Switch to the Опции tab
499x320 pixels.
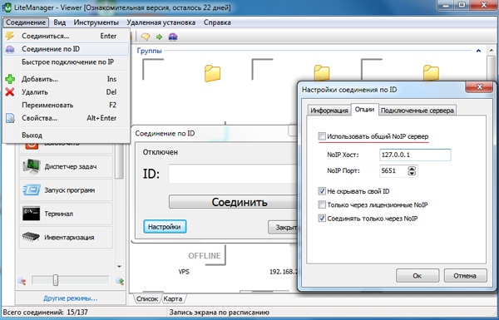tap(365, 109)
